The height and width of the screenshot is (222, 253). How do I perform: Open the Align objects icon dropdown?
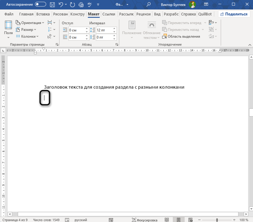click(213, 23)
